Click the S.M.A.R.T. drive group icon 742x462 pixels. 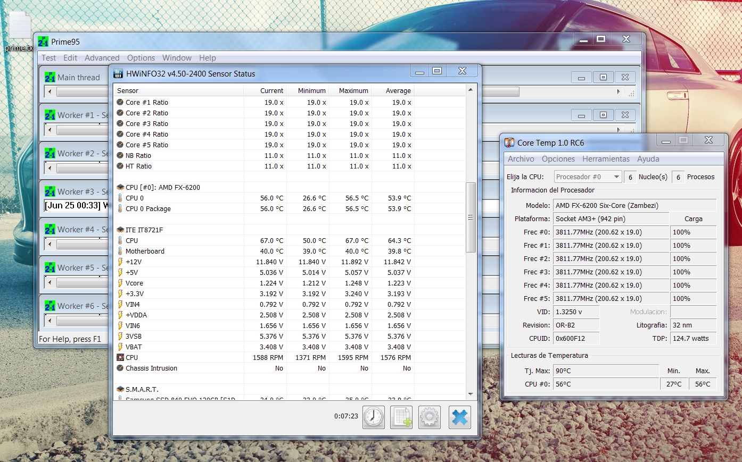tap(120, 389)
